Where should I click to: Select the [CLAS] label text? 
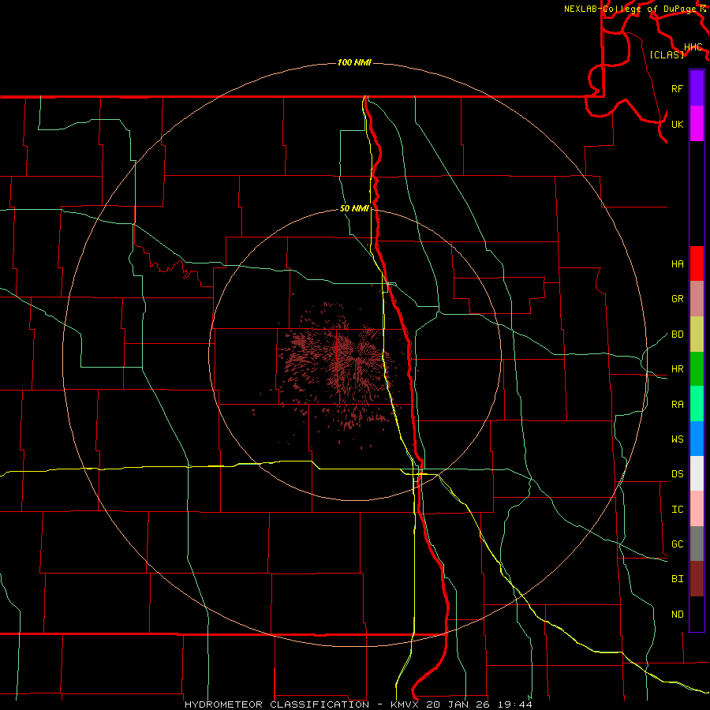point(666,54)
